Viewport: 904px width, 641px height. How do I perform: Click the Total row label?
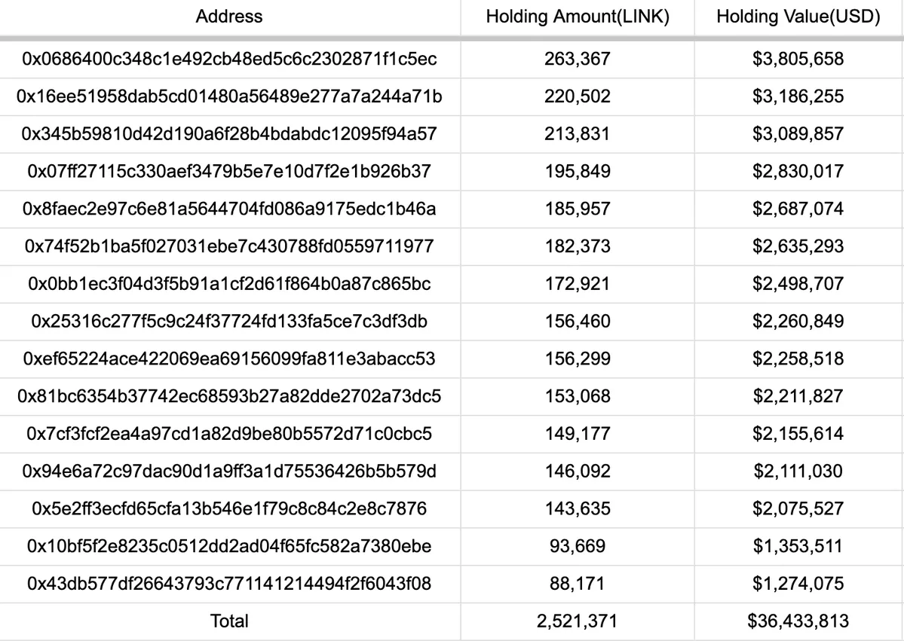(x=229, y=621)
